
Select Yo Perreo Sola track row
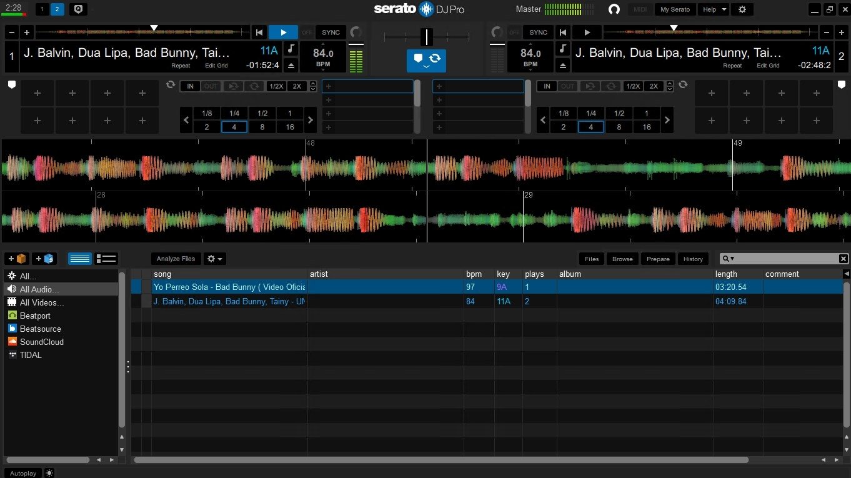(x=487, y=287)
